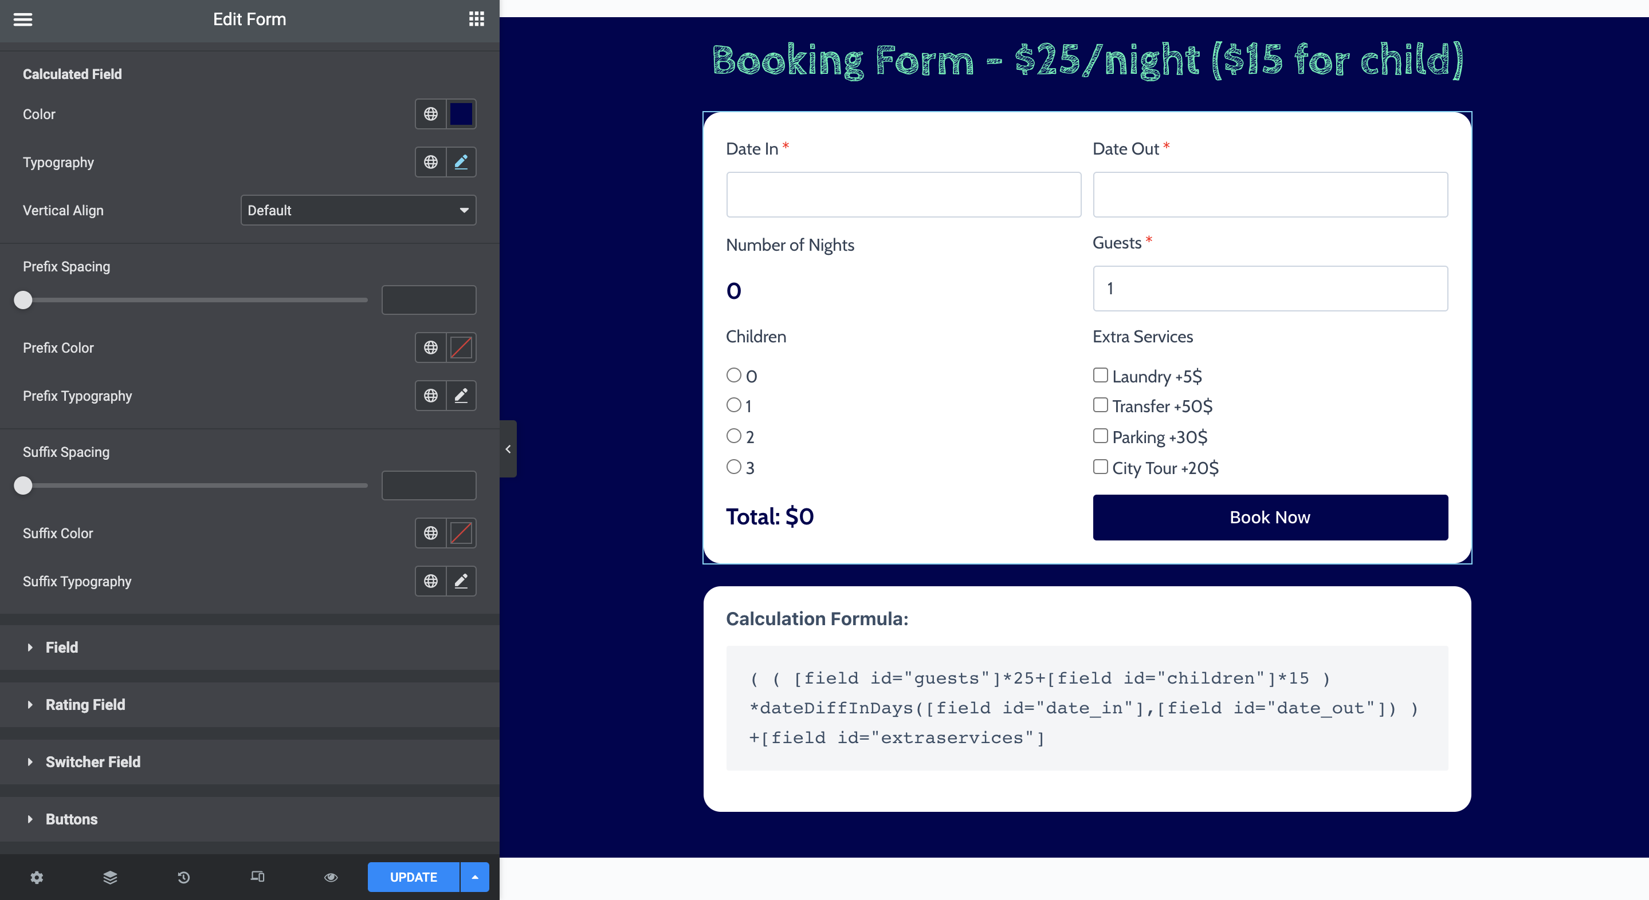Click inside the Date In input field
This screenshot has width=1649, height=900.
(903, 195)
